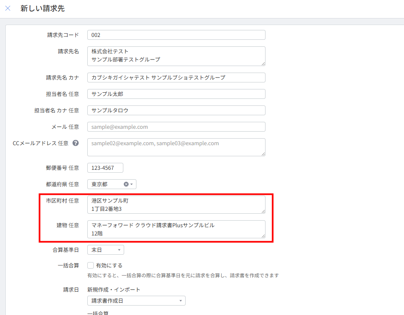Click the 請求先名 text area
The image size is (404, 315).
[176, 56]
